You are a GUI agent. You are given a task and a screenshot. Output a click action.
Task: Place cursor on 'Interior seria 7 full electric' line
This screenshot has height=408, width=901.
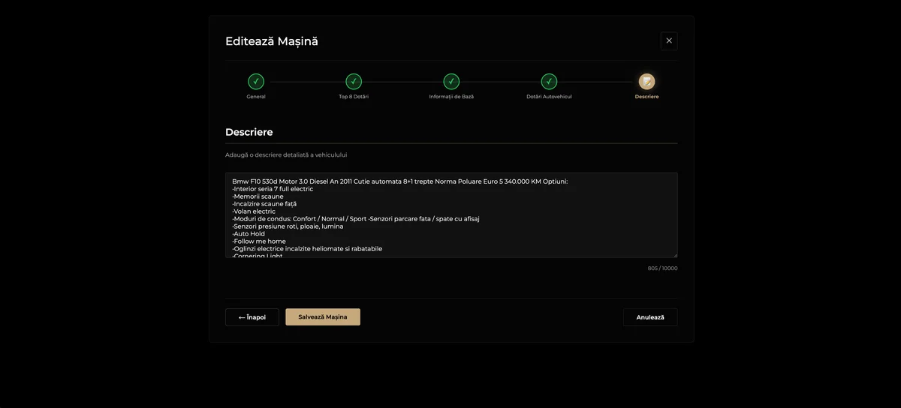pyautogui.click(x=273, y=189)
